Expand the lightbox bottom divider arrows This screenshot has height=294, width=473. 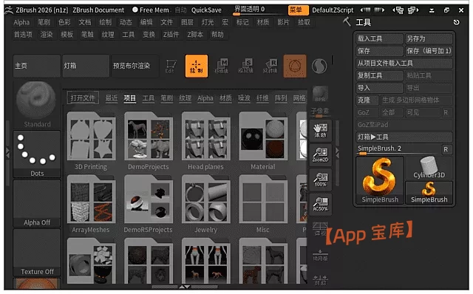(185, 287)
